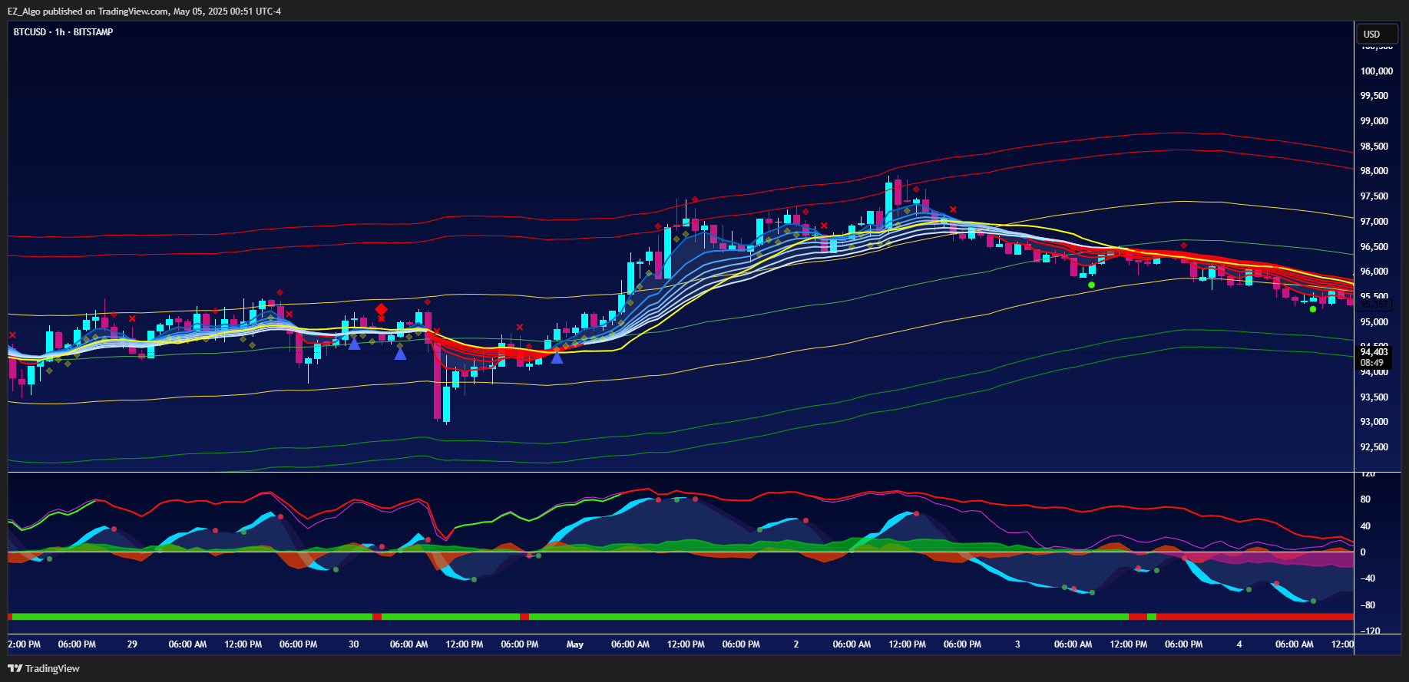This screenshot has width=1409, height=682.
Task: Click the rightmost blue triangle buy marker
Action: [557, 357]
